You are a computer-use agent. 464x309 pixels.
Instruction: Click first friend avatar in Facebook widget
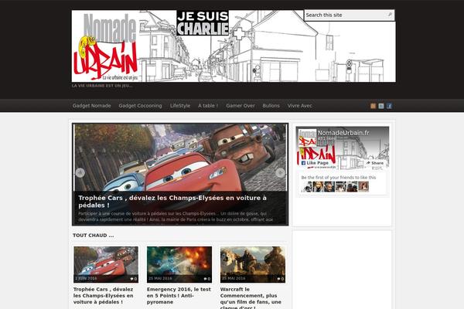pyautogui.click(x=306, y=187)
